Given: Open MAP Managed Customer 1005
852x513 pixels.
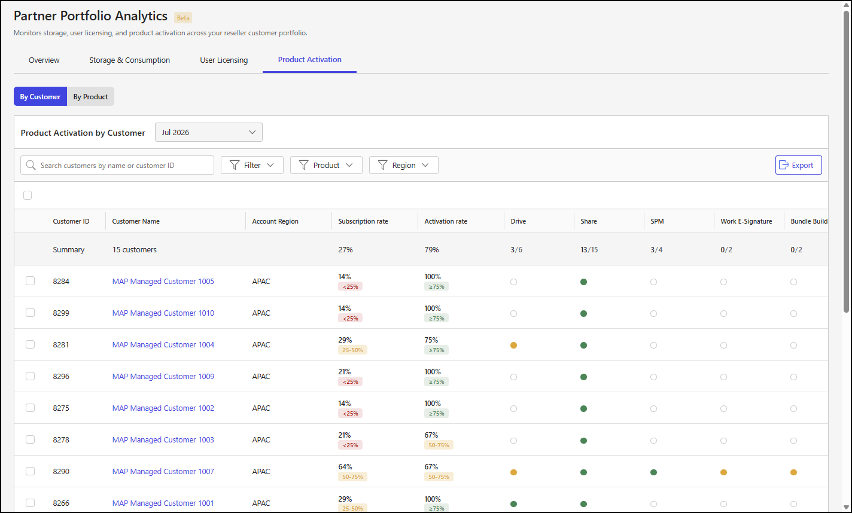Looking at the screenshot, I should tap(163, 281).
